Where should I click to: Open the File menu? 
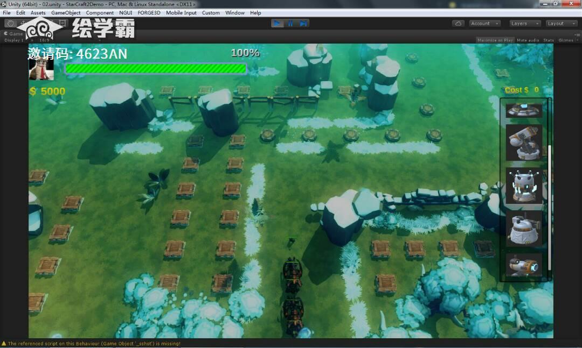(x=6, y=12)
